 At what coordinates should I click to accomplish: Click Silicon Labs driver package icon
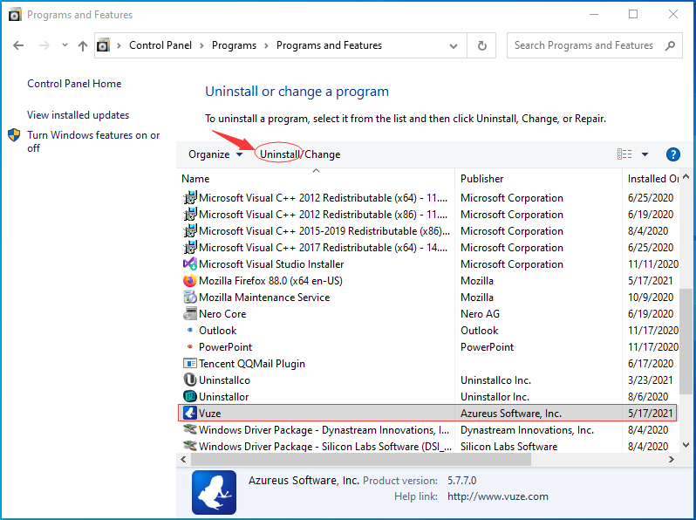point(190,446)
